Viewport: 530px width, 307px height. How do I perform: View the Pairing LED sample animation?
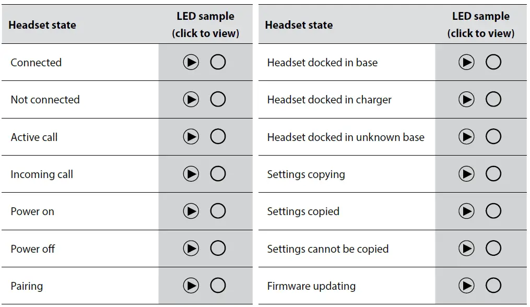click(191, 286)
